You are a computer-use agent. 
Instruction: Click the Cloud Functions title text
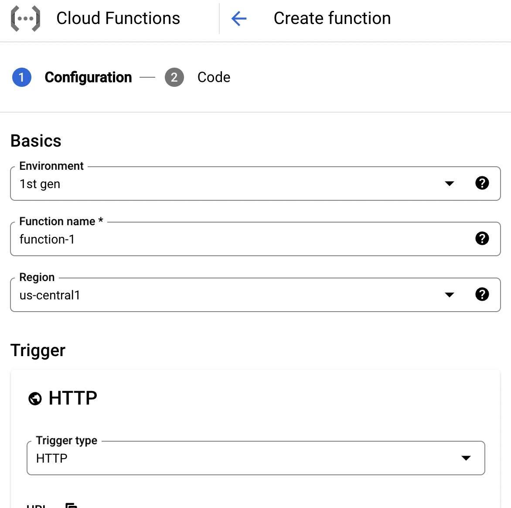click(x=118, y=18)
